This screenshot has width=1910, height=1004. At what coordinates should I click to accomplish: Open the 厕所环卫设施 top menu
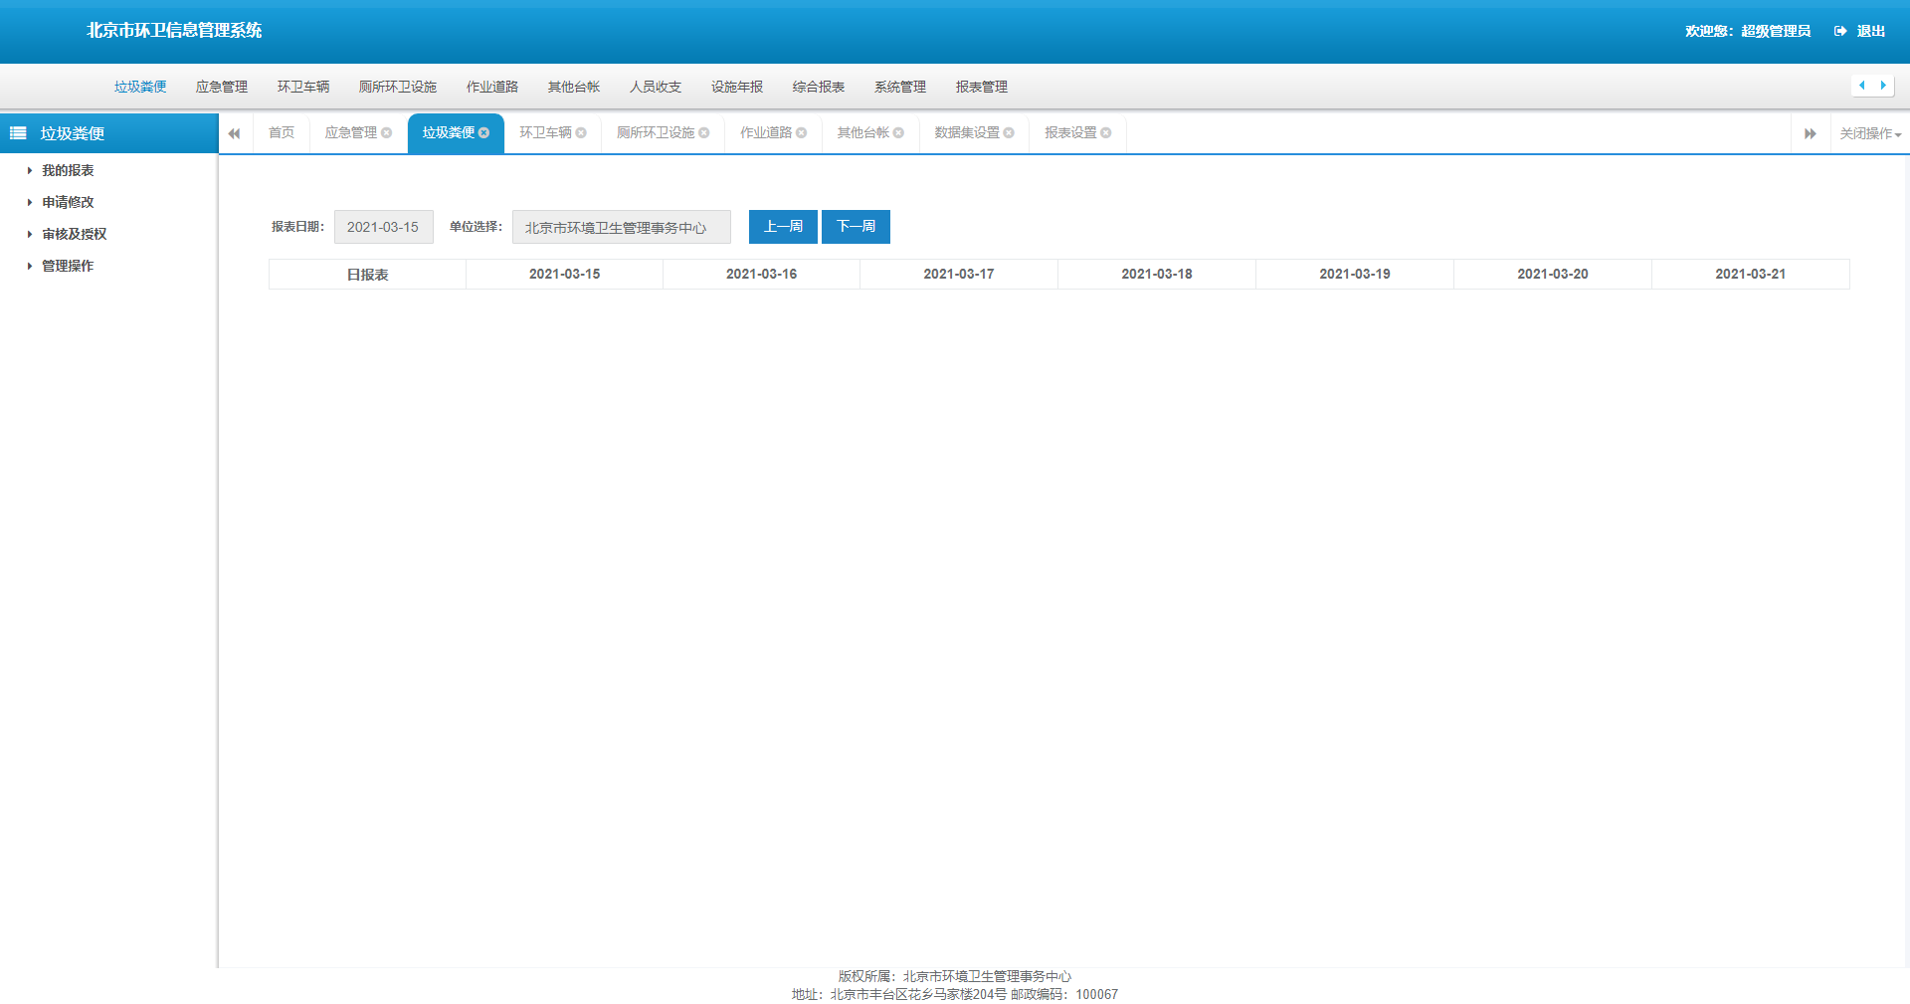(x=398, y=88)
